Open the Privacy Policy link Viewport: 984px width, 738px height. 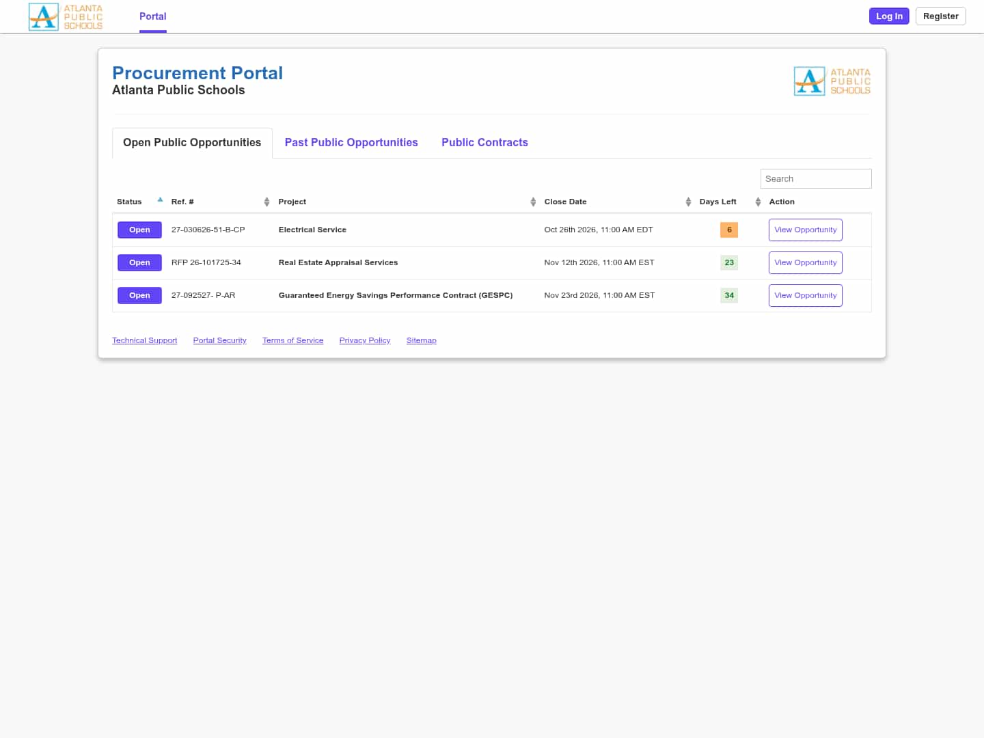(x=365, y=340)
